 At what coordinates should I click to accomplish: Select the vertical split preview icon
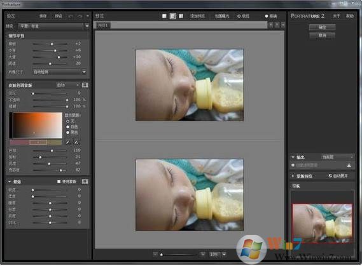tap(181, 16)
